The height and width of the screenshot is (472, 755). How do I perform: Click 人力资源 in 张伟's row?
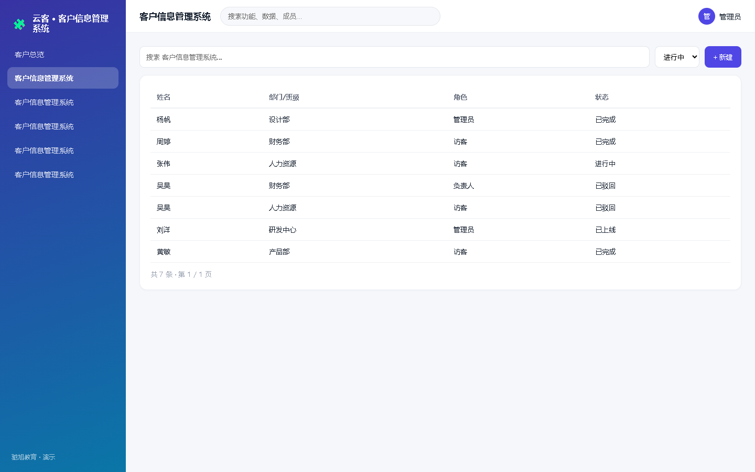click(x=283, y=164)
